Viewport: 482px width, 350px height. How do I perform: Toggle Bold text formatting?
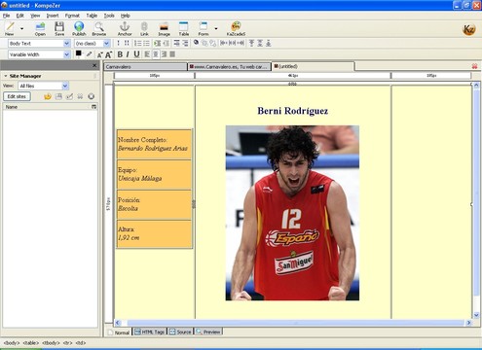coord(120,54)
